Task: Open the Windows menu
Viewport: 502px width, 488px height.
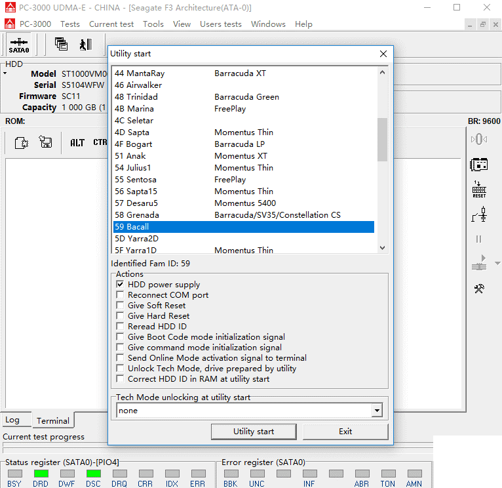Action: click(x=268, y=24)
